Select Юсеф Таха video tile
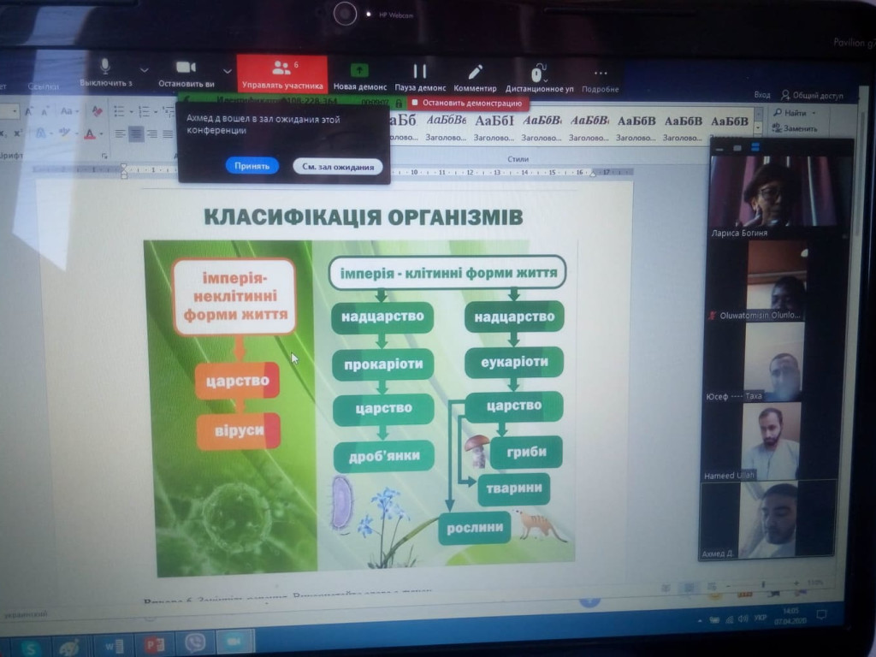 click(773, 362)
